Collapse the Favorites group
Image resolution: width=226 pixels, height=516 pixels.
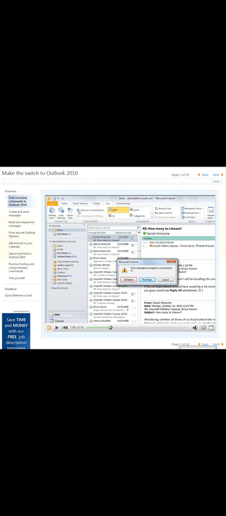coord(50,226)
